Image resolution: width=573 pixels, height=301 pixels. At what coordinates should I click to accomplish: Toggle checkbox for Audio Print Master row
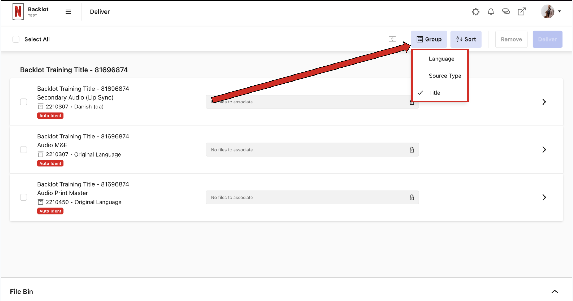(x=24, y=197)
